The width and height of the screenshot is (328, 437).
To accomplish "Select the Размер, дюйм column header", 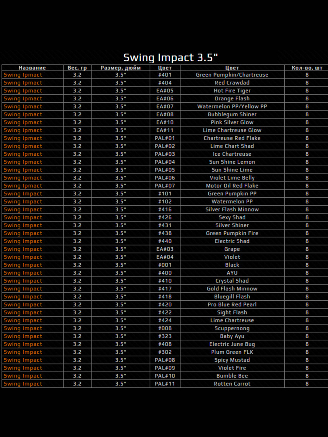I will point(121,68).
